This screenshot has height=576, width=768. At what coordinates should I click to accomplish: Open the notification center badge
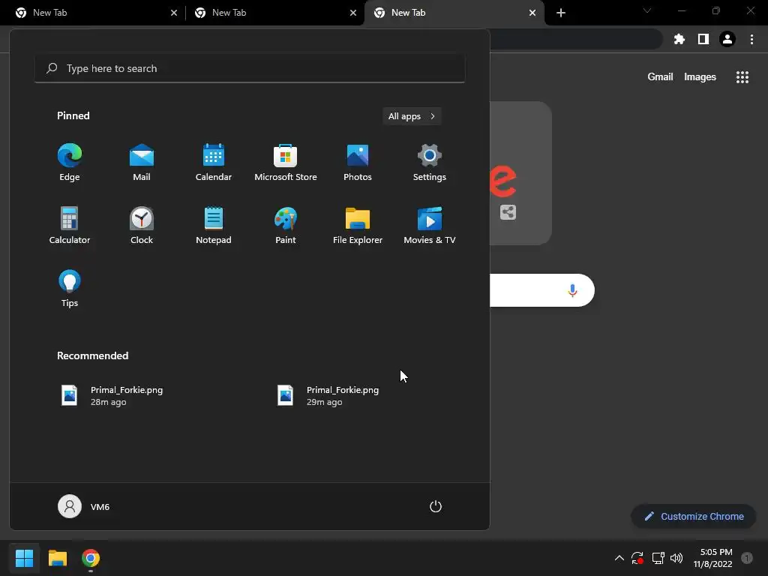pos(747,558)
